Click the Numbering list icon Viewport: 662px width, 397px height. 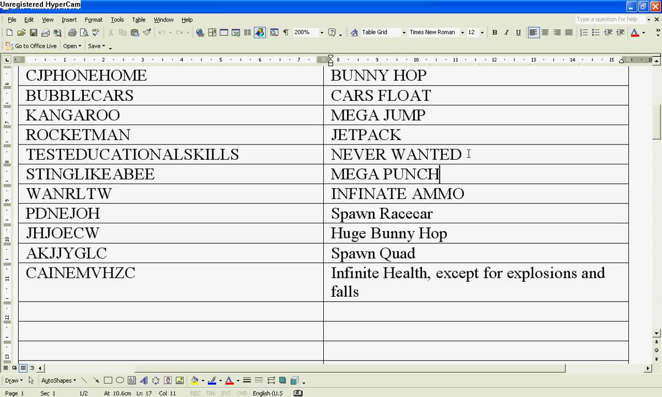[584, 33]
